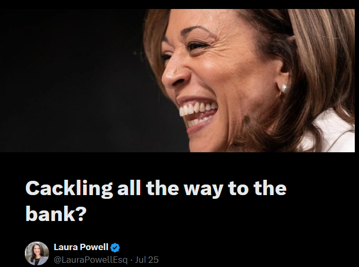Open the article headline about cackling

[x=155, y=201]
